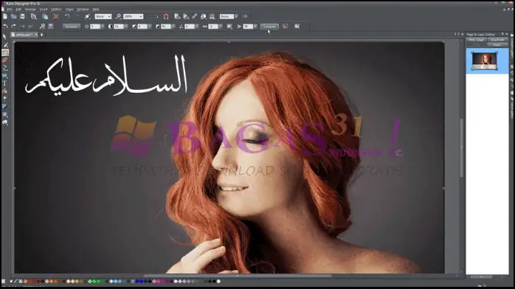The width and height of the screenshot is (515, 289).
Task: Open the File menu
Action: (10, 9)
